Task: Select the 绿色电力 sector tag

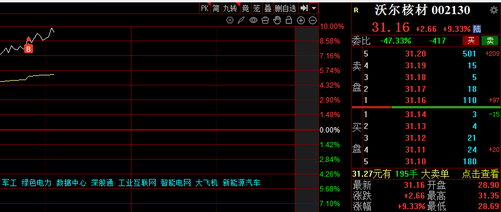Action: click(37, 183)
